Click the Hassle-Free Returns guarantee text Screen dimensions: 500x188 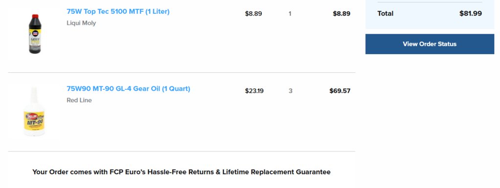point(182,172)
